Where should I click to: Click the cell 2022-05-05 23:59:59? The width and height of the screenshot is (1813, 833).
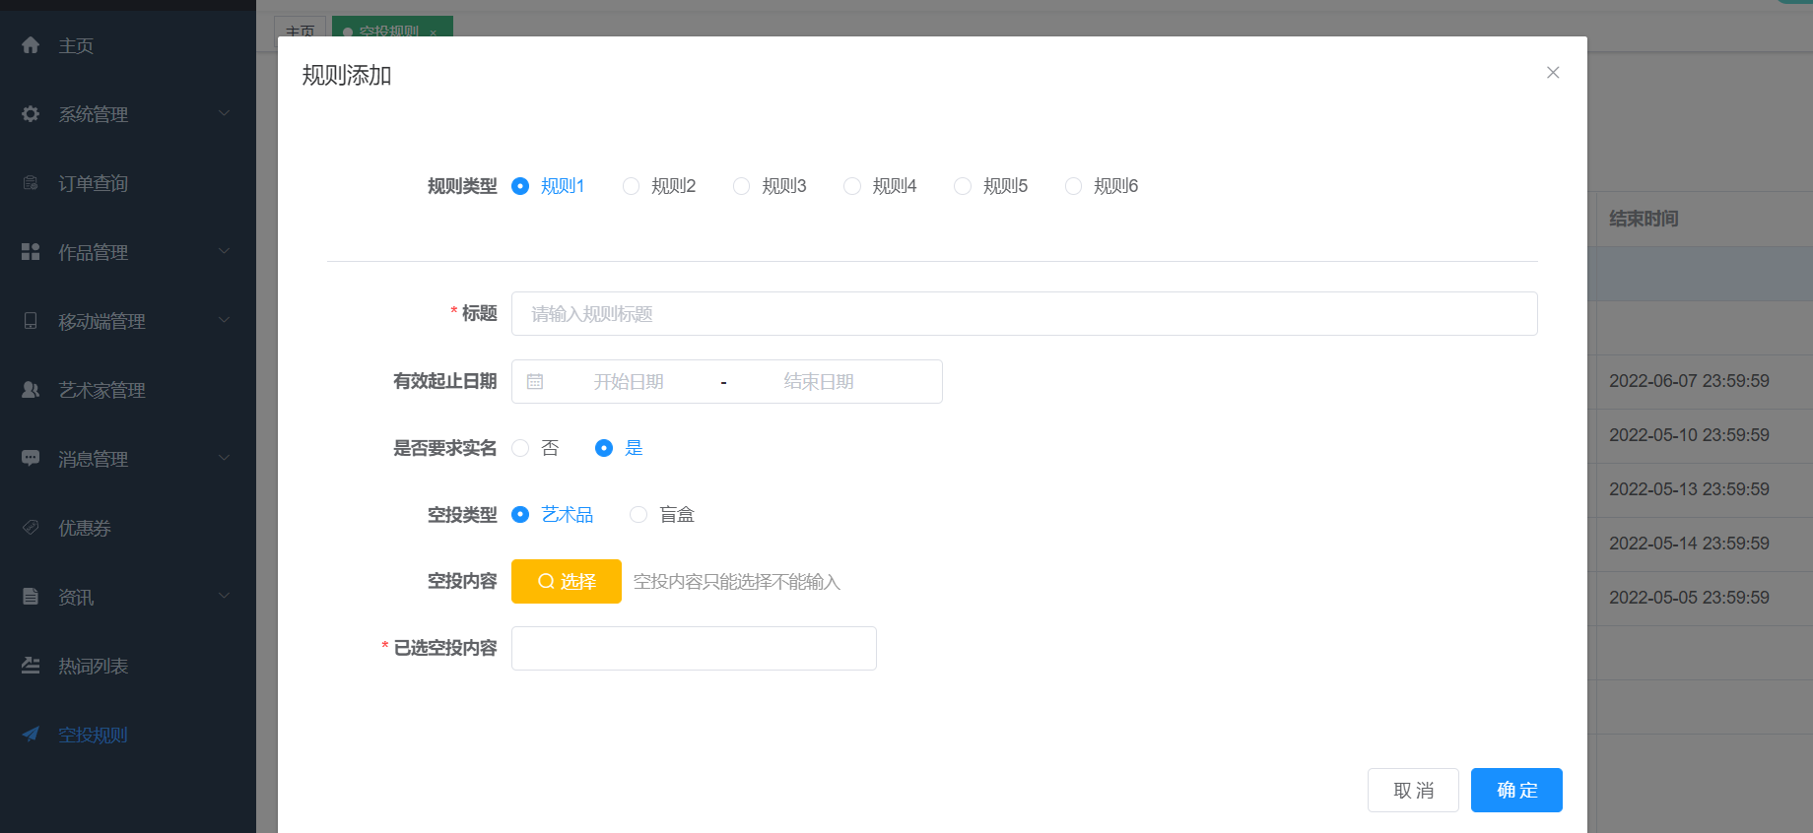(x=1689, y=598)
